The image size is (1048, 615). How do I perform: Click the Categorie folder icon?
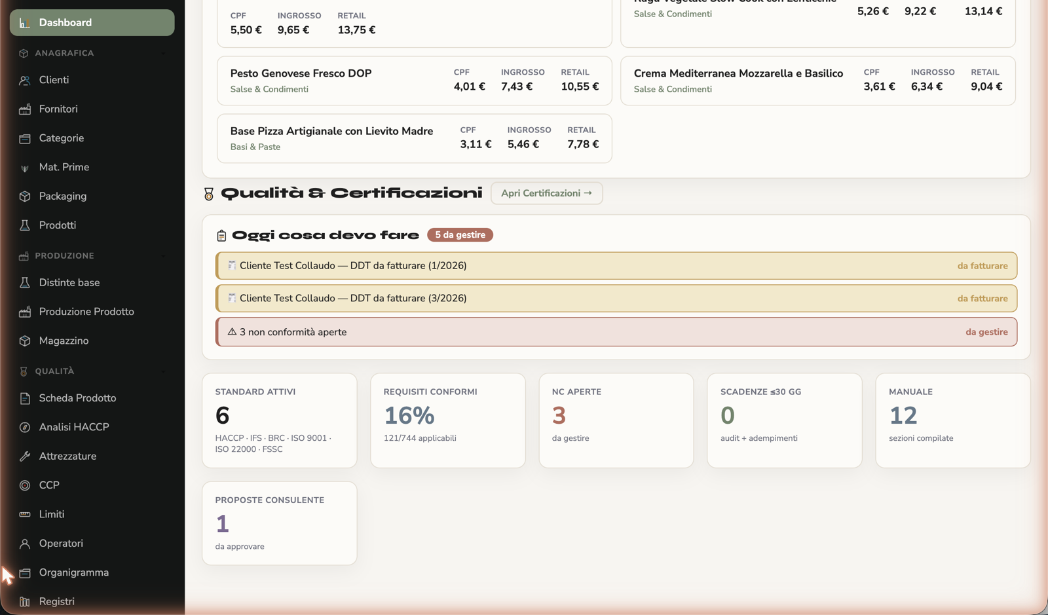pyautogui.click(x=25, y=138)
